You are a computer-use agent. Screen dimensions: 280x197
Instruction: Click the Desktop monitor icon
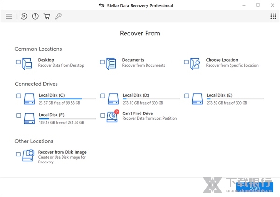tap(28, 63)
